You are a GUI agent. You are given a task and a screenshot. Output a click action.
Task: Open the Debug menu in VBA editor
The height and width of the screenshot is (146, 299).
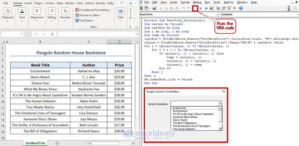(197, 3)
